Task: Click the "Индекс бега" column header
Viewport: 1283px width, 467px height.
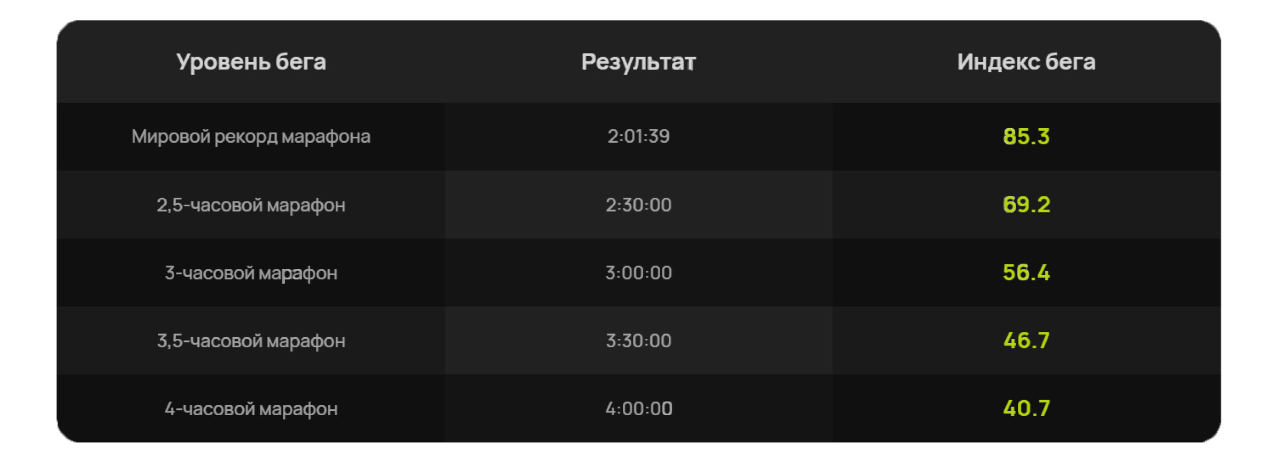Action: click(x=1026, y=62)
